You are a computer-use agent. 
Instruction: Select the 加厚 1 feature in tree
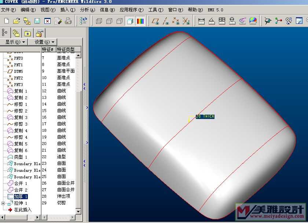tap(21, 197)
